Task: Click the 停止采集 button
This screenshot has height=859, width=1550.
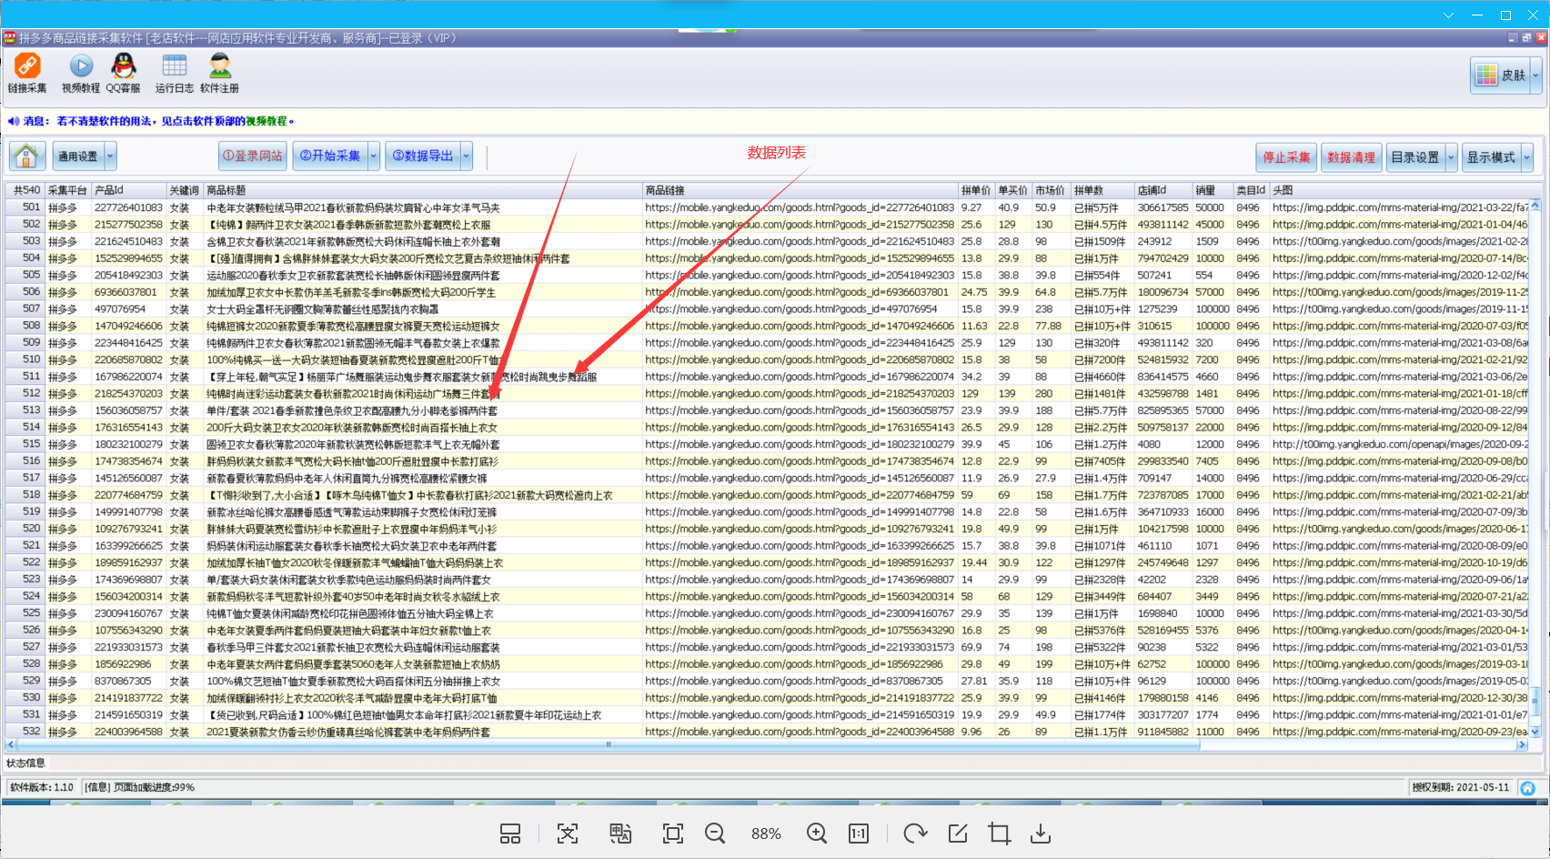Action: pyautogui.click(x=1286, y=157)
